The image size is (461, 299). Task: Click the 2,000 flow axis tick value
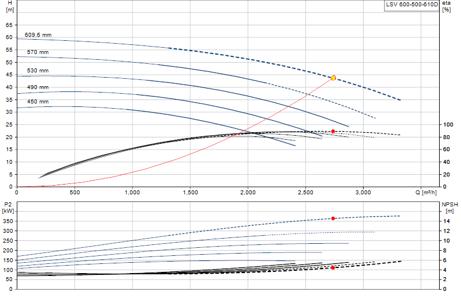coord(248,193)
